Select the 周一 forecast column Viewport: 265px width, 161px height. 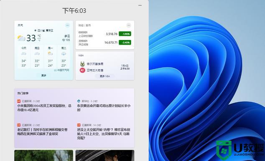coord(50,57)
